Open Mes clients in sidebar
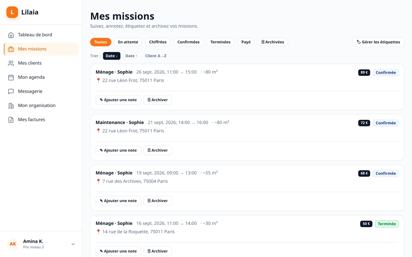This screenshot has width=412, height=257. pos(41,63)
